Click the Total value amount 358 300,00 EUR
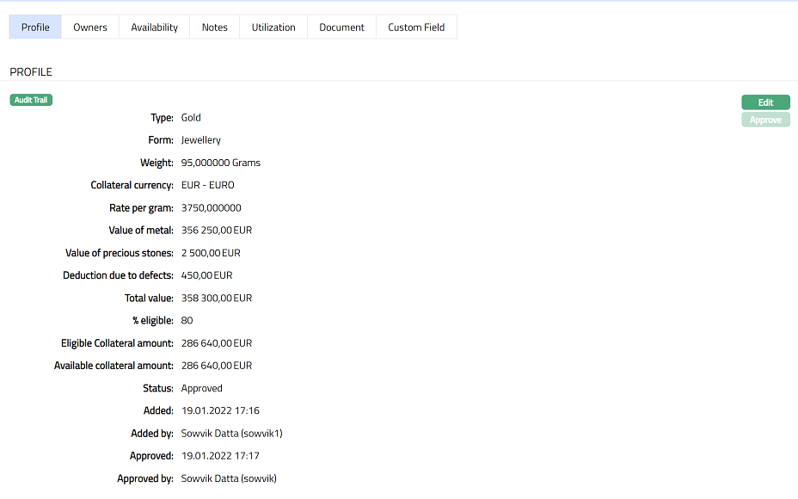This screenshot has height=499, width=798. pyautogui.click(x=216, y=298)
